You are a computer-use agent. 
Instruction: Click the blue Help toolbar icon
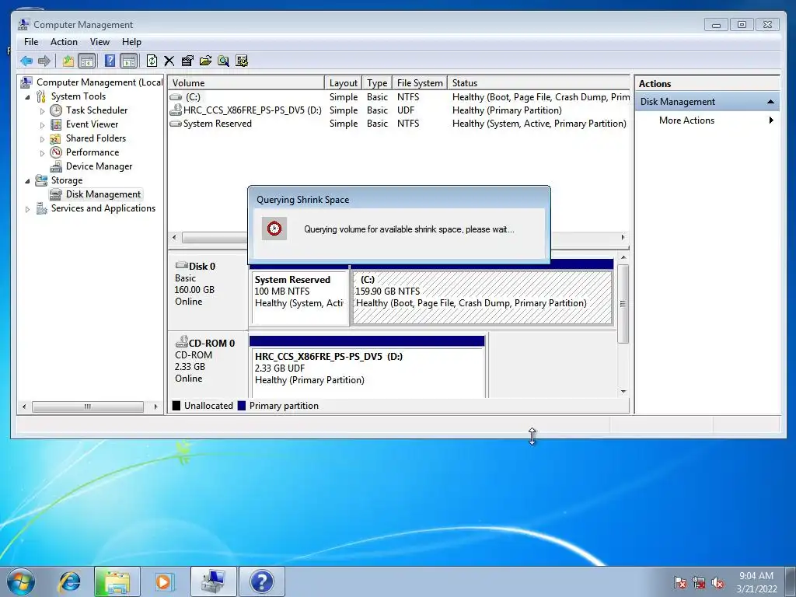(x=109, y=61)
